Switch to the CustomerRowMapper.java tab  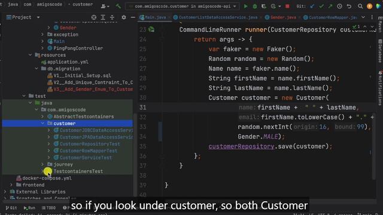tap(330, 17)
